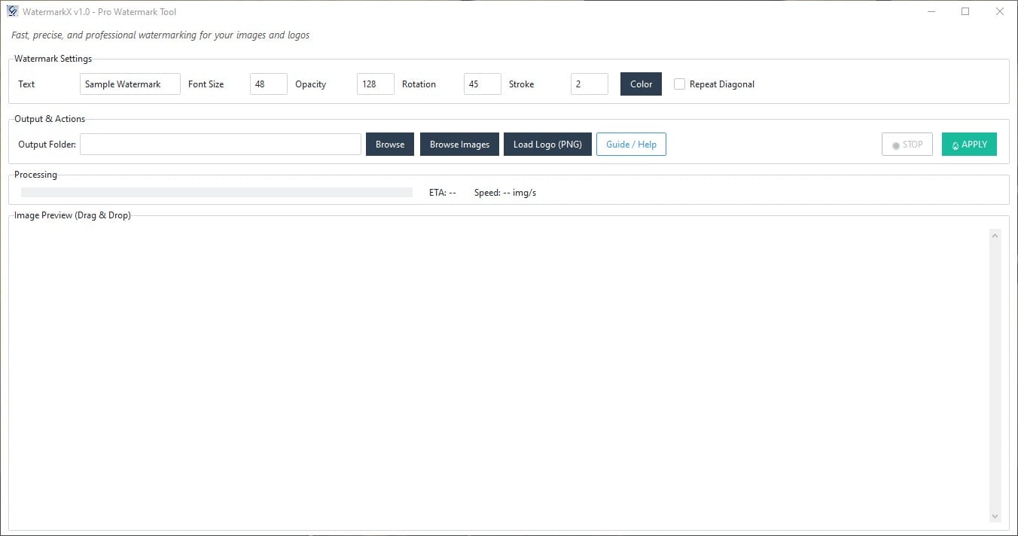Screen dimensions: 1018x536
Task: Select the Font Size value field
Action: (x=268, y=84)
